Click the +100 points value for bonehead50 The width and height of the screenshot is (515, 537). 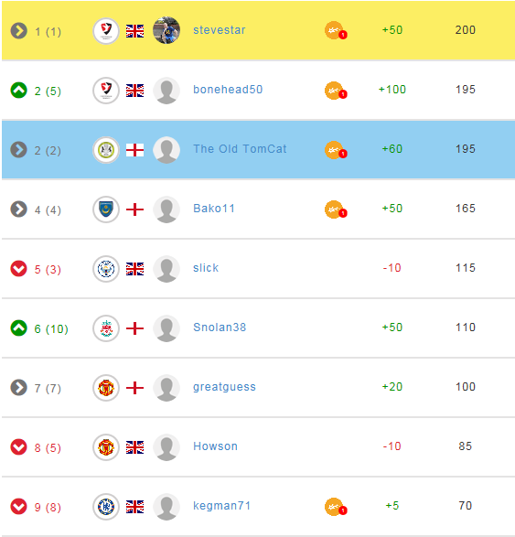pyautogui.click(x=392, y=90)
